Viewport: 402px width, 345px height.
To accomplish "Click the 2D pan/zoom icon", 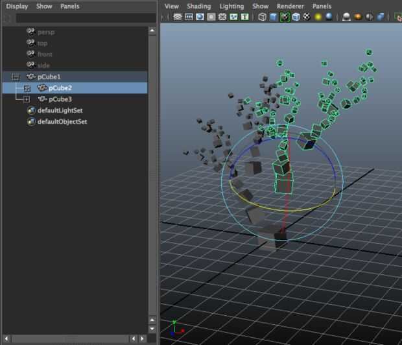I will click(222, 17).
